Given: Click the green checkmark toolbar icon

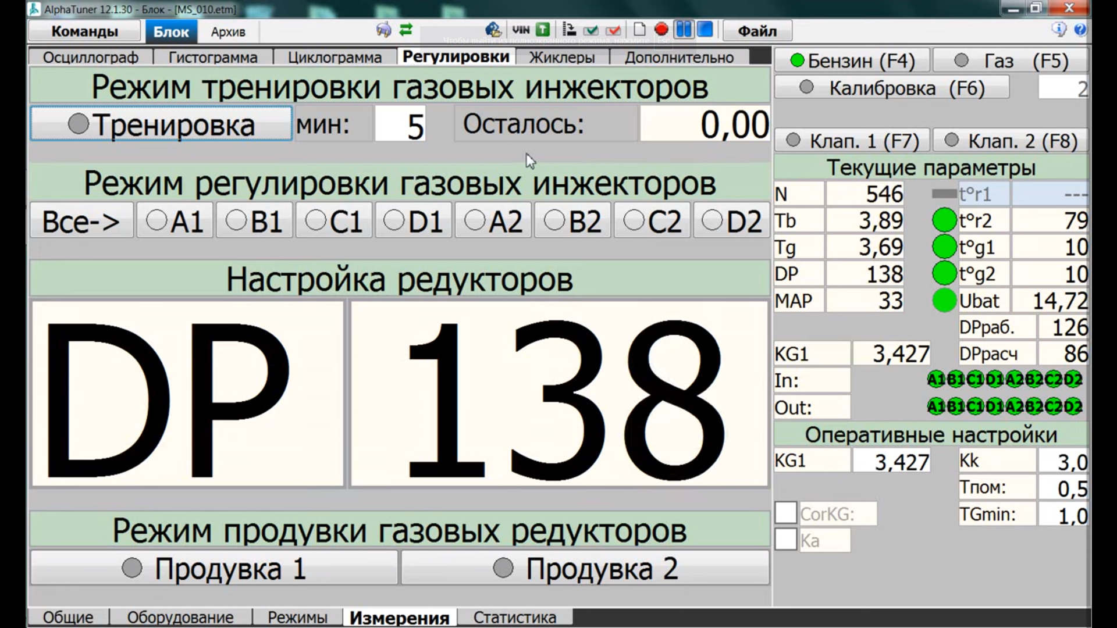Looking at the screenshot, I should coord(591,30).
